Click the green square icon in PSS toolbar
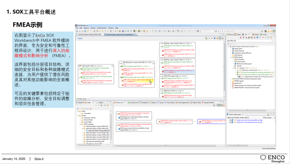290x164 pixels. pyautogui.click(x=266, y=37)
